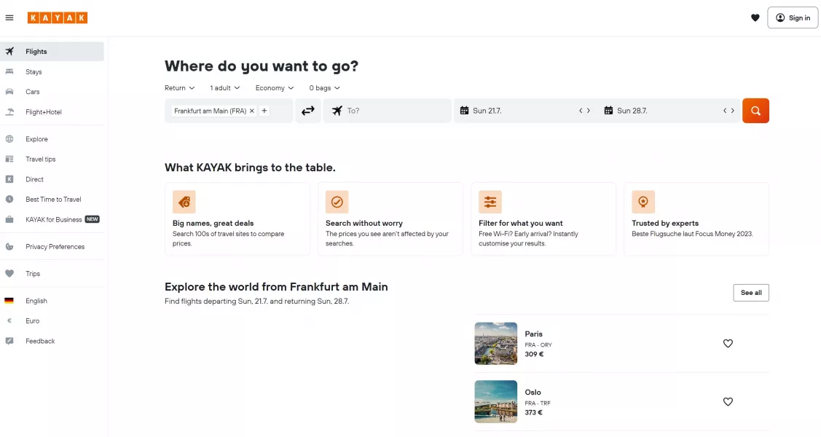Click the Big names, great deals icon
The width and height of the screenshot is (821, 437).
point(184,202)
